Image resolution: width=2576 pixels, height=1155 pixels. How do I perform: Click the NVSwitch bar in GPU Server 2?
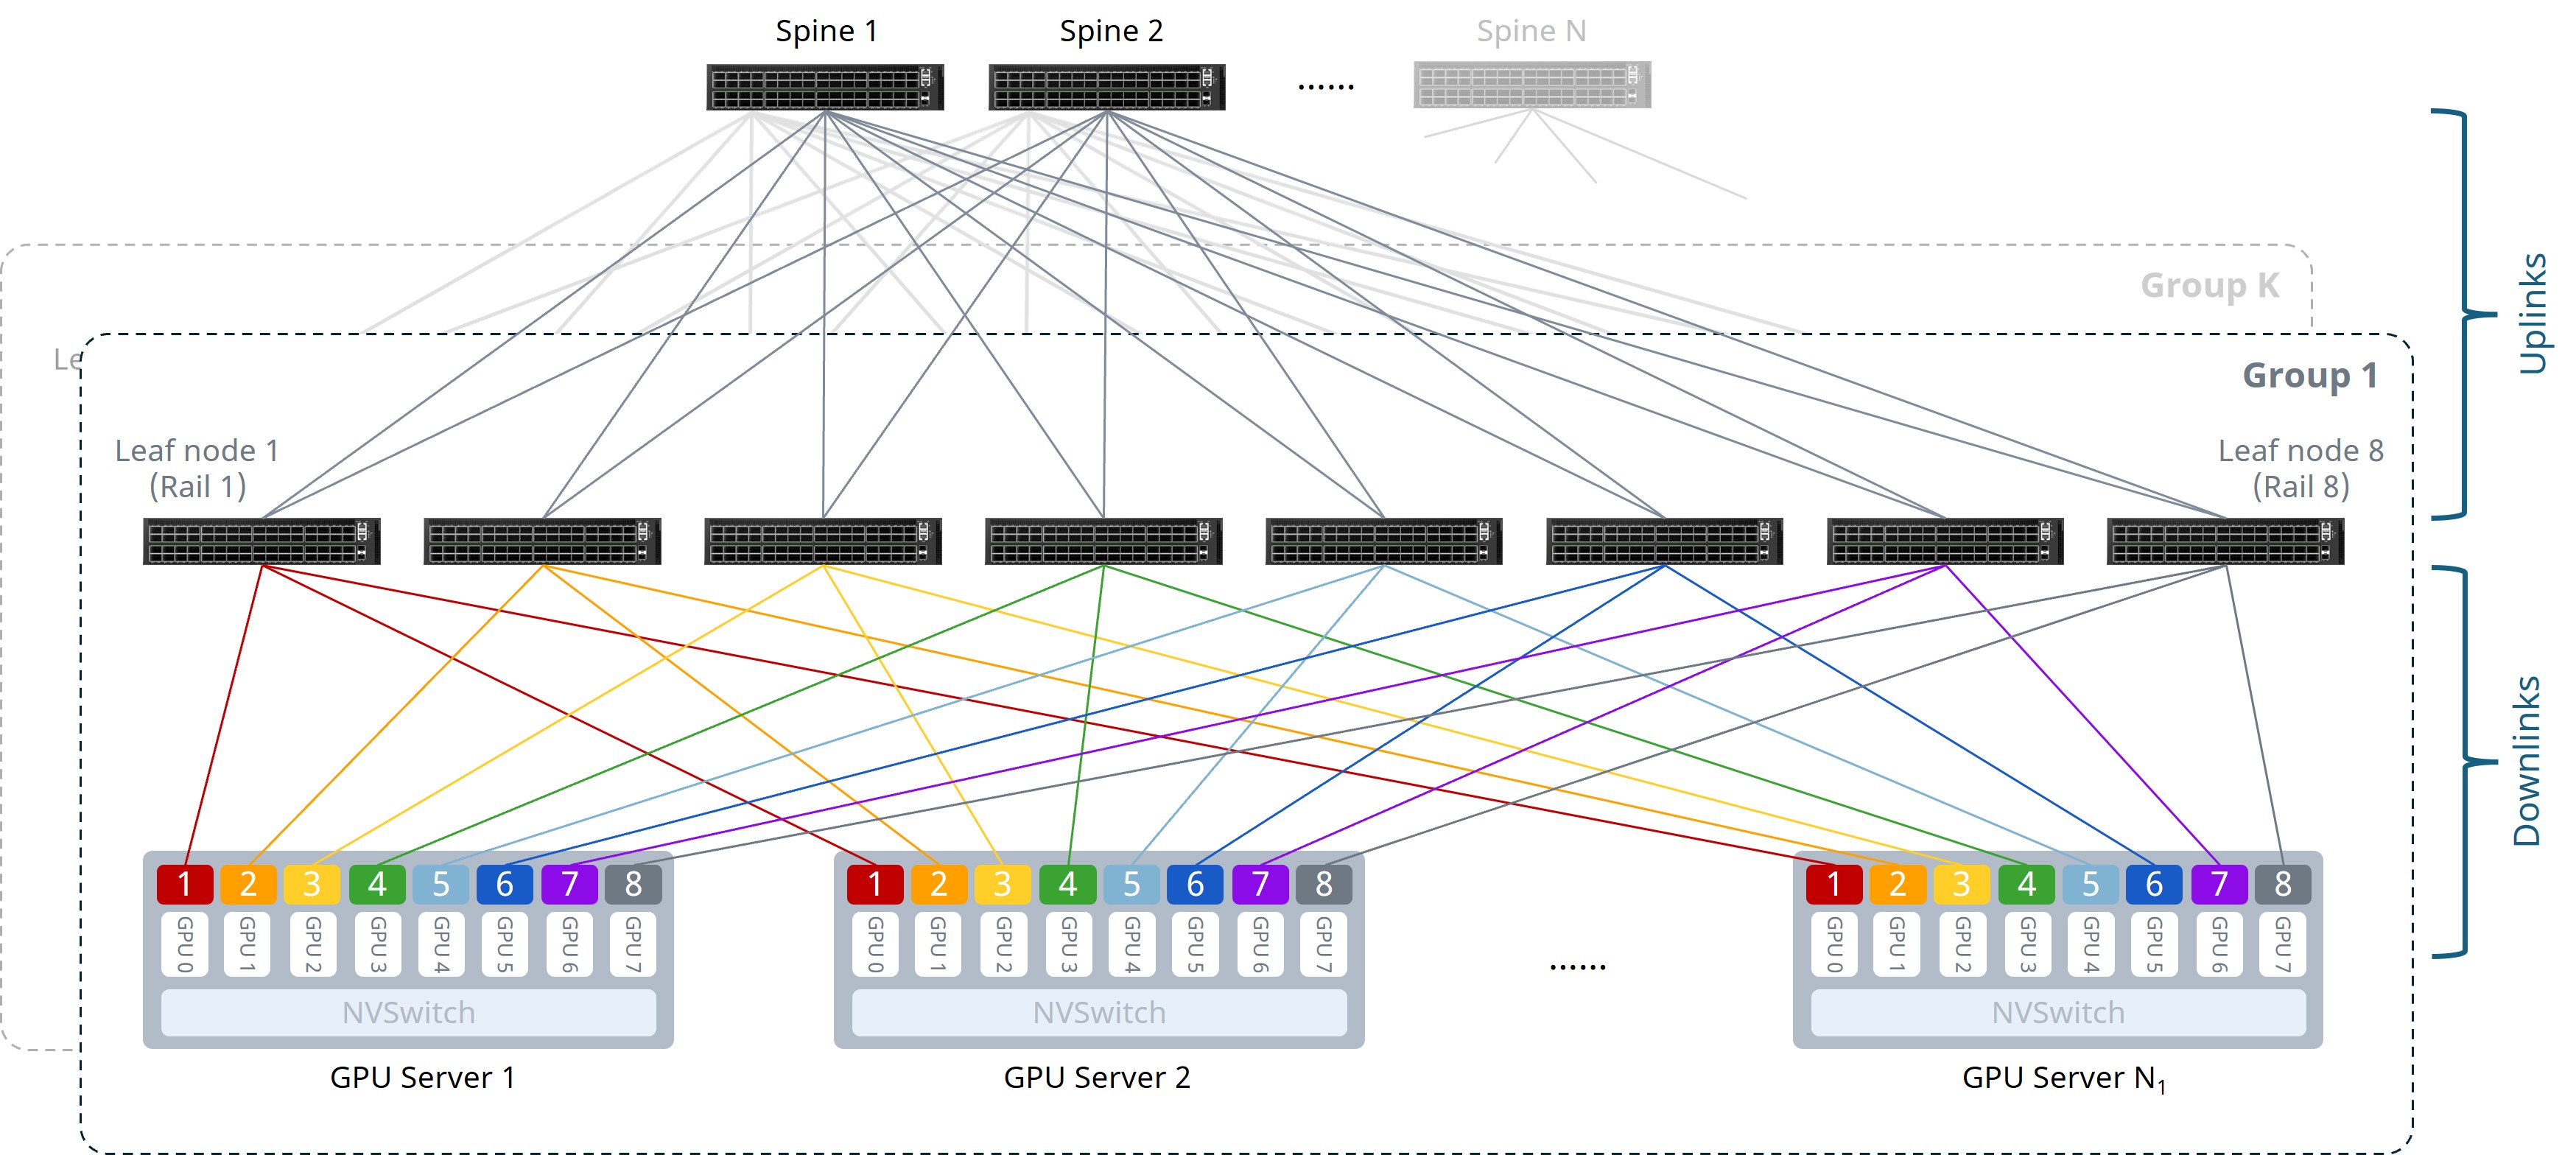pos(1100,1013)
